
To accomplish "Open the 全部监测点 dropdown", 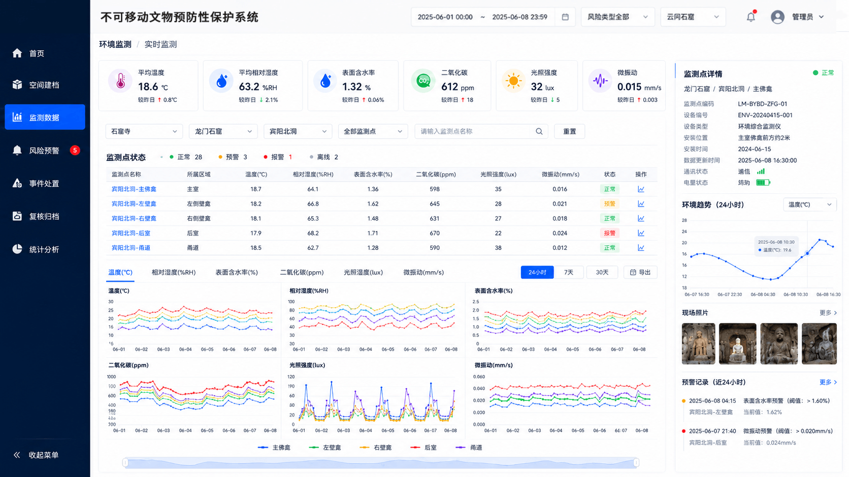I will pyautogui.click(x=373, y=131).
